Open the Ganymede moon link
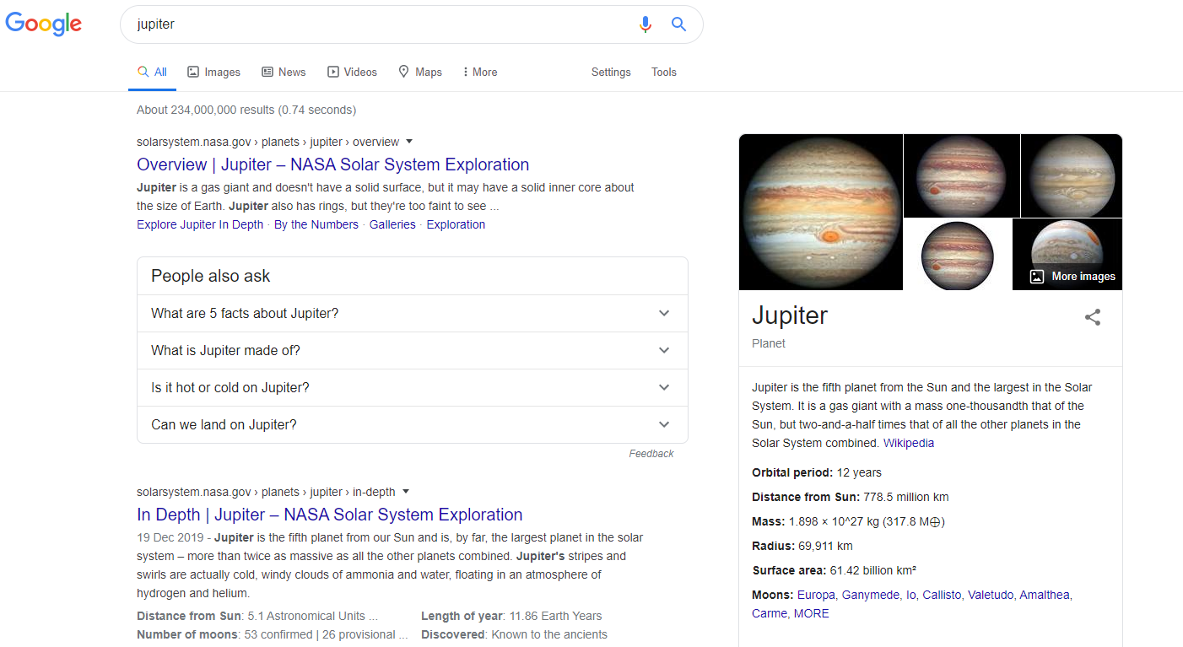The image size is (1183, 647). tap(871, 595)
